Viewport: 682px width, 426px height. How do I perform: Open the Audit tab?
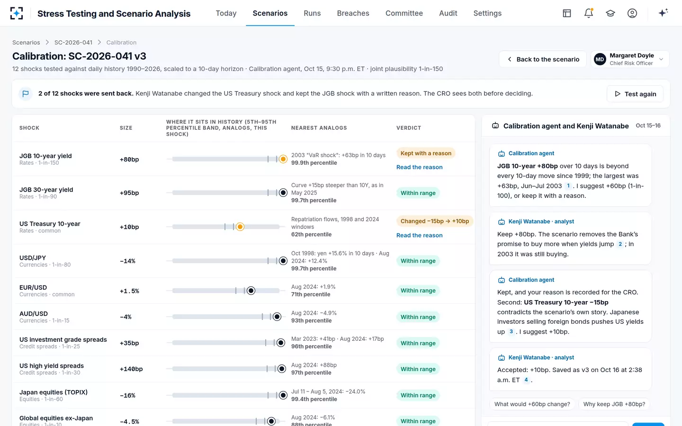coord(448,13)
